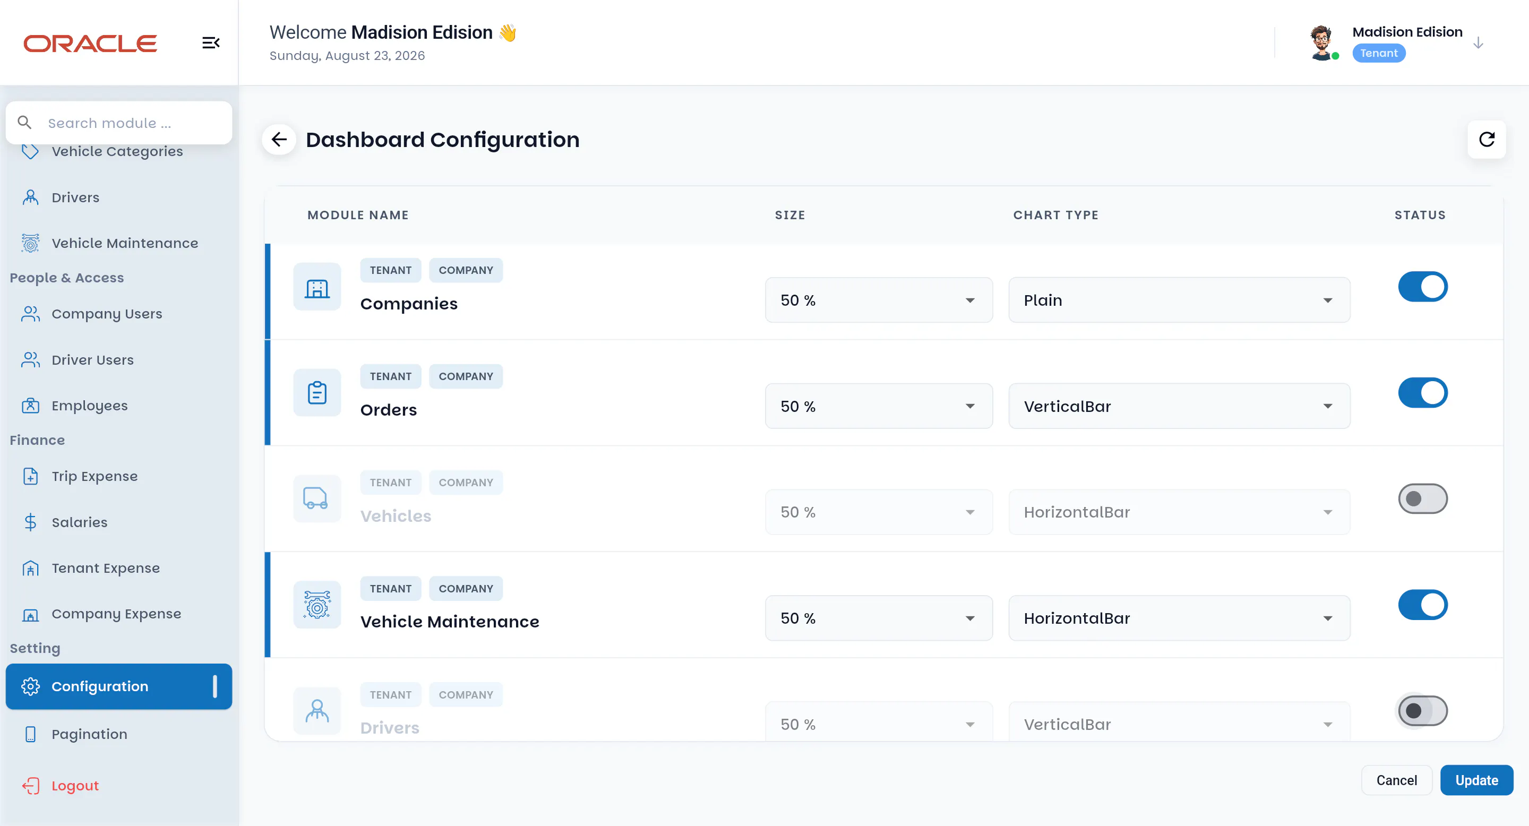Click the Configuration gear icon
The image size is (1529, 826).
point(30,686)
